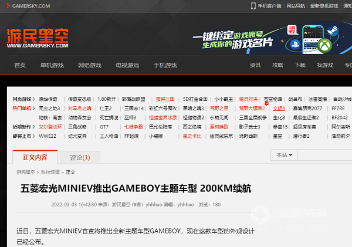This screenshot has height=247, width=352.
Task: Open the red 精灵对决 link
Action: pos(248,99)
